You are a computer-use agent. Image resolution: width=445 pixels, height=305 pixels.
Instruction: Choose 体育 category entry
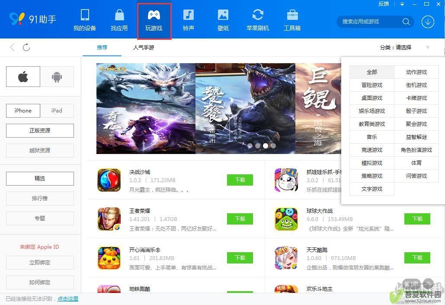(416, 163)
